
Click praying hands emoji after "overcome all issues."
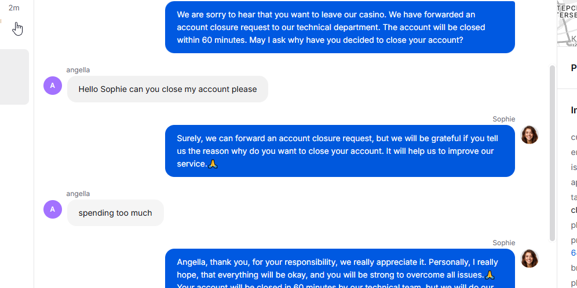490,275
